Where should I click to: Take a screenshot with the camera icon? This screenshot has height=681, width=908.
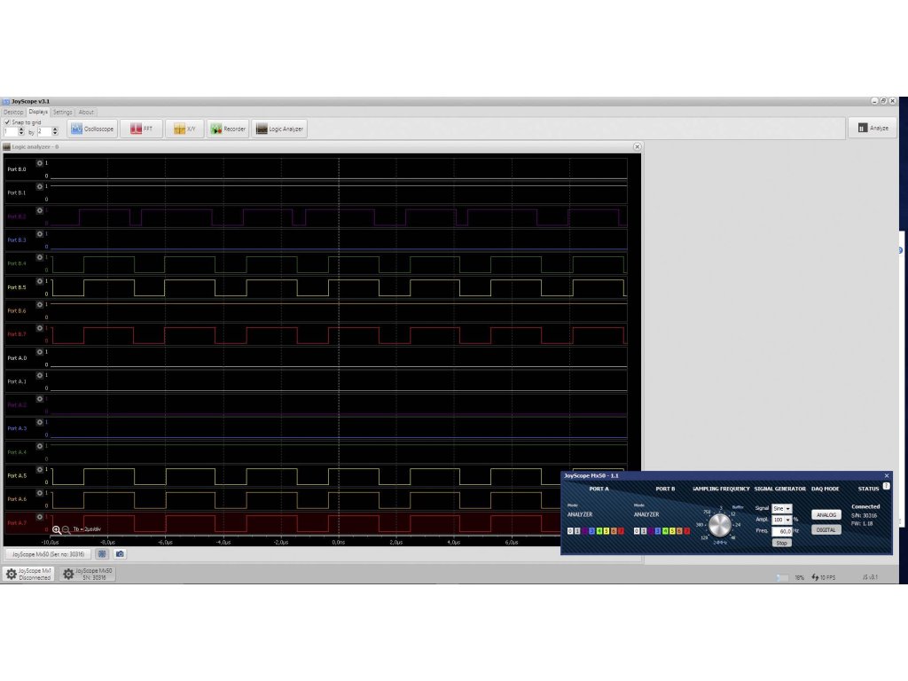coord(120,554)
